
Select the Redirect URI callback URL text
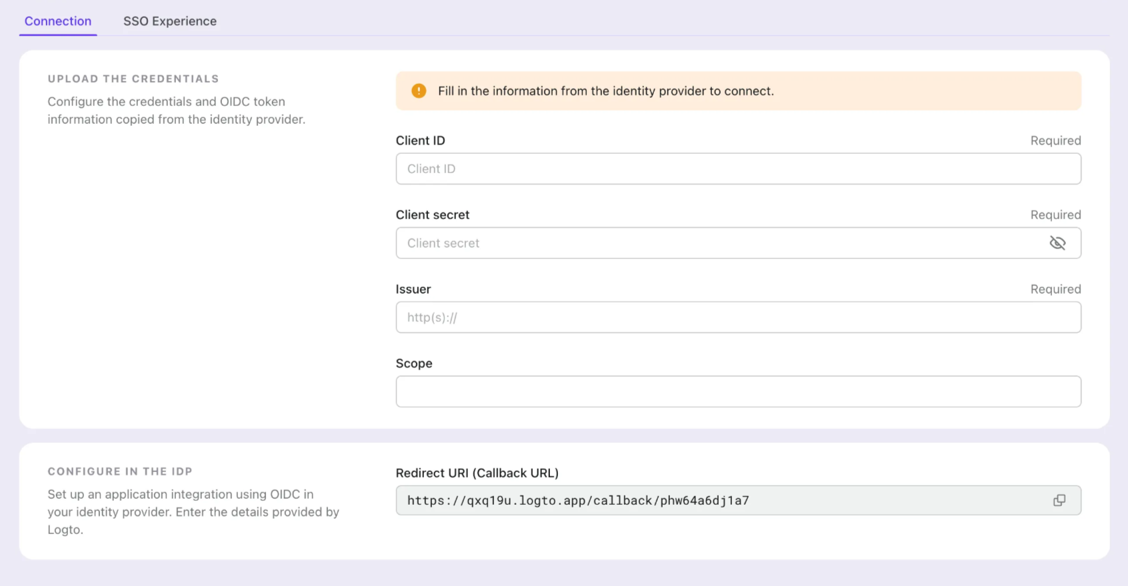(578, 501)
